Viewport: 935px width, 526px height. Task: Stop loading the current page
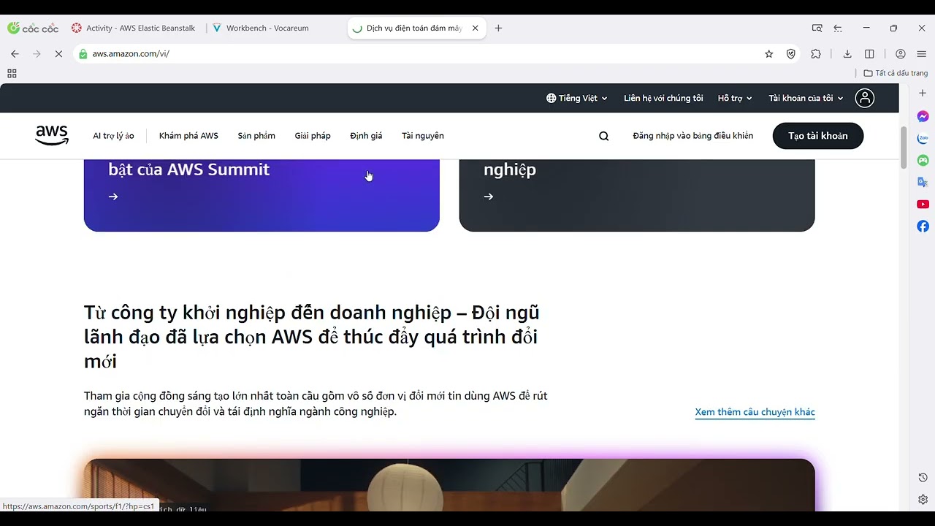(x=58, y=54)
